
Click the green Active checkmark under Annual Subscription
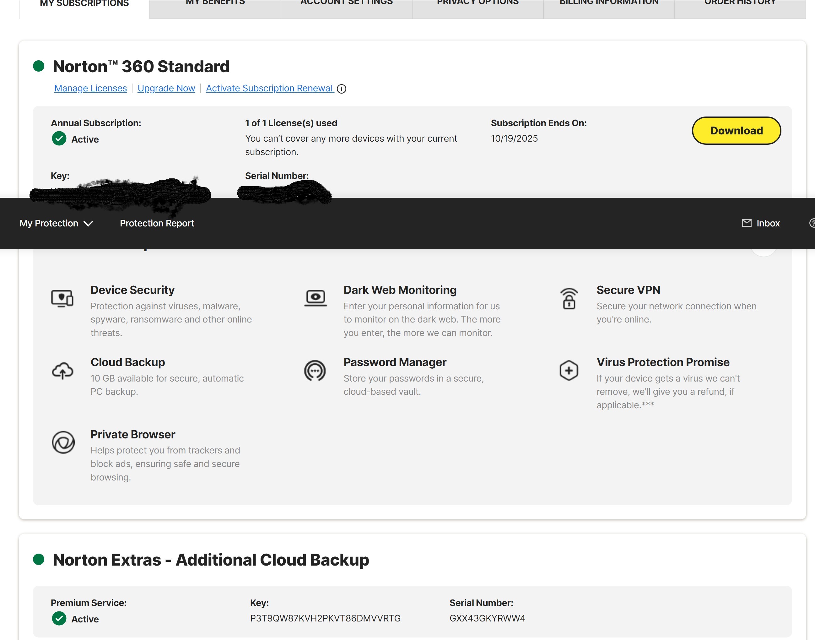[x=59, y=138]
